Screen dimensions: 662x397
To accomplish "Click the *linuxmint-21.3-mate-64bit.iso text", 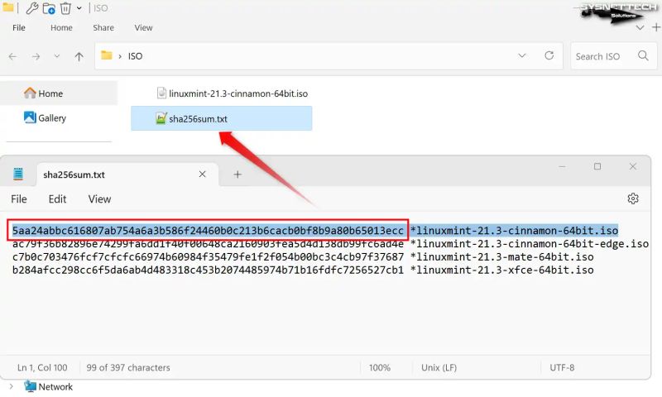I will point(502,257).
